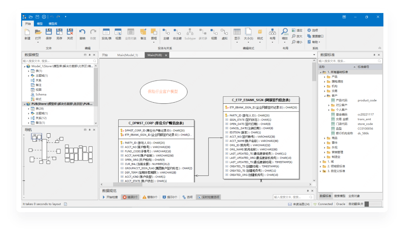The width and height of the screenshot is (404, 236).
Task: Open the 开始 document tab
Action: pos(105,55)
